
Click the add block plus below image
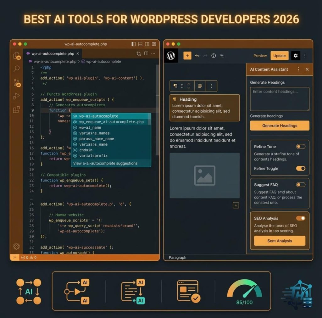(236, 205)
